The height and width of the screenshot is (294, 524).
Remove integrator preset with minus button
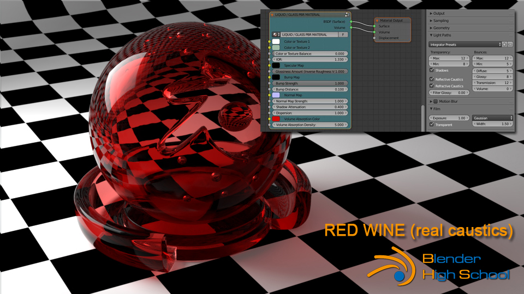[x=510, y=45]
